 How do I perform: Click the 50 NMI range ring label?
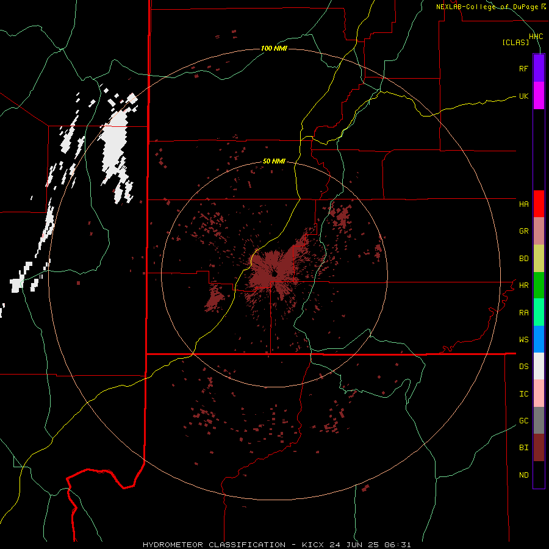274,161
